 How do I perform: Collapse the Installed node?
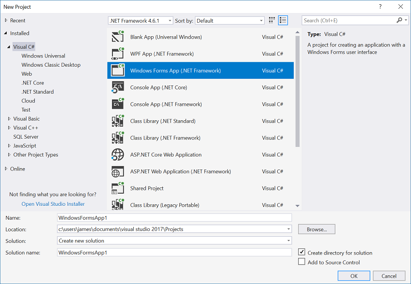click(6, 33)
